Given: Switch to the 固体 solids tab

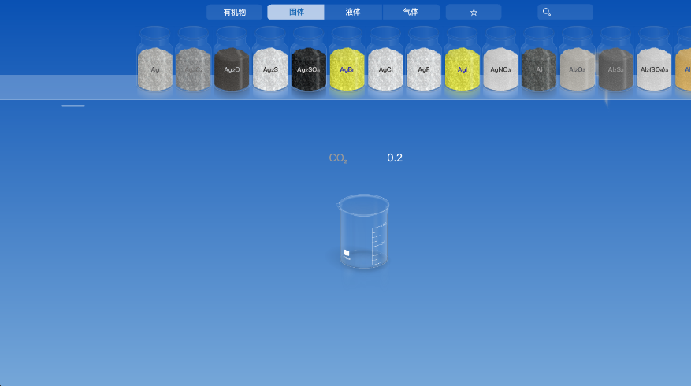Looking at the screenshot, I should pos(295,12).
